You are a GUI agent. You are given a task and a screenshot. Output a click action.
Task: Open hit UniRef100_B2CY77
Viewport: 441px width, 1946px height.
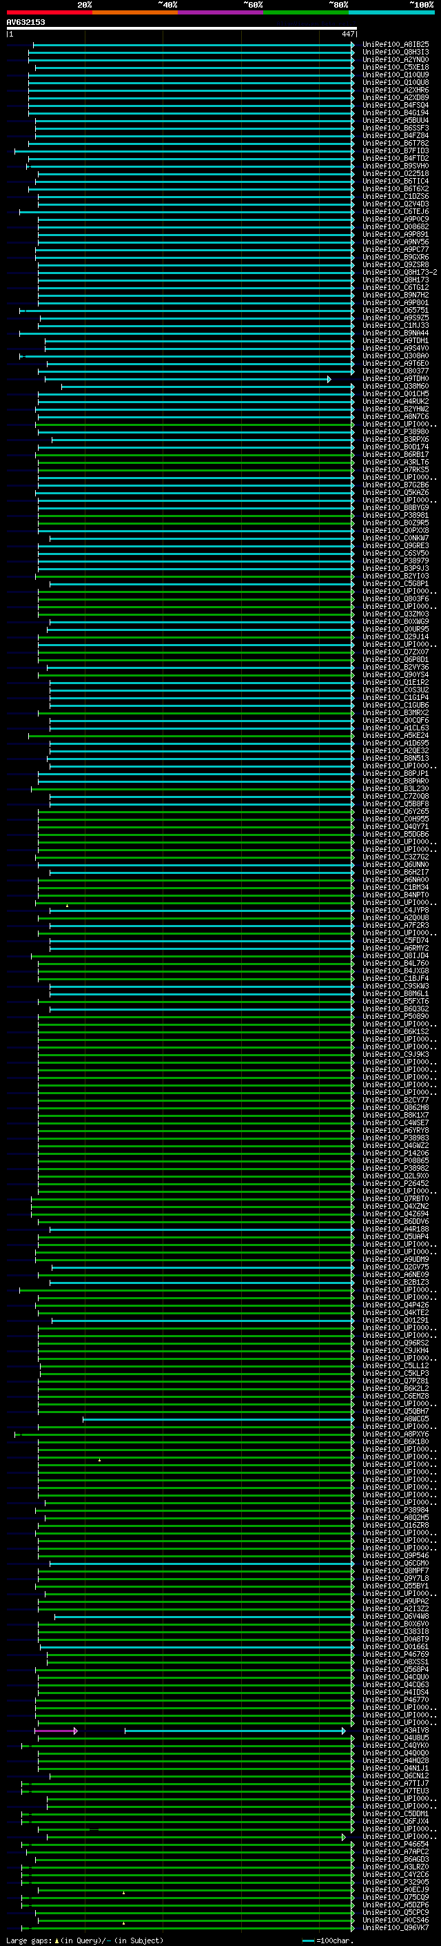tap(396, 1100)
